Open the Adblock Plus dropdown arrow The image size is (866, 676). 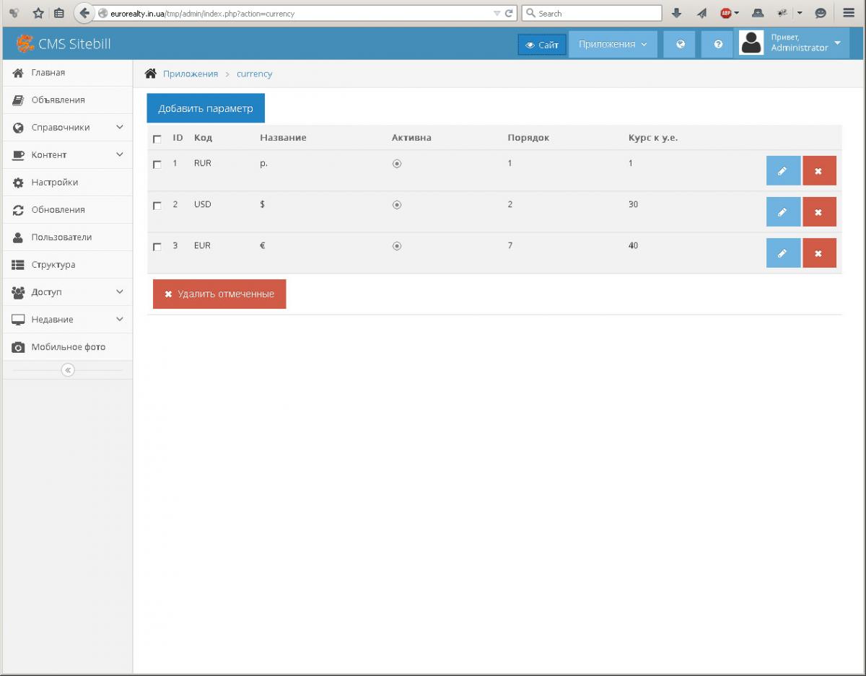(x=736, y=13)
